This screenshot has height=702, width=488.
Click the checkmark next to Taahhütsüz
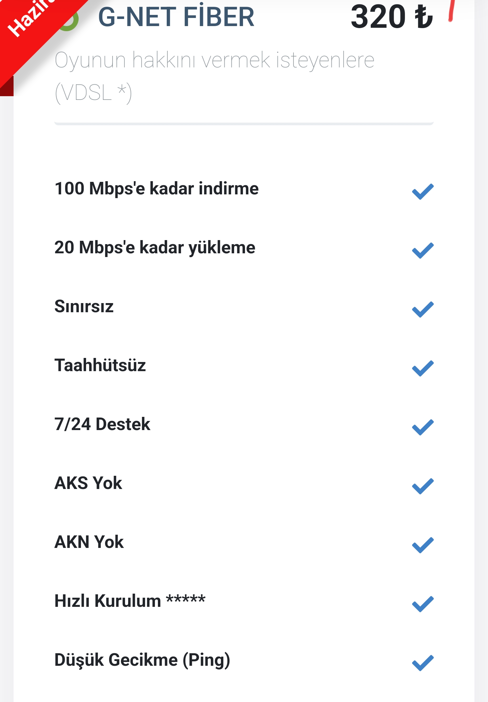423,368
